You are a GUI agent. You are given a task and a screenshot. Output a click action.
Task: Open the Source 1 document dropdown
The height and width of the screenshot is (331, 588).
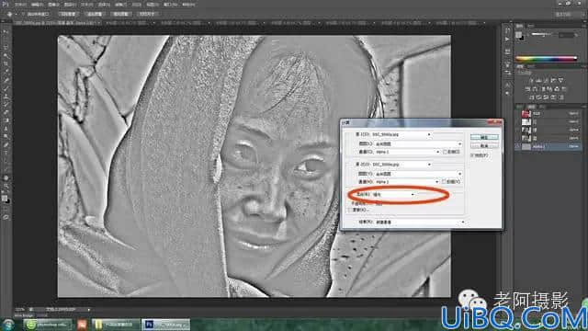point(401,134)
